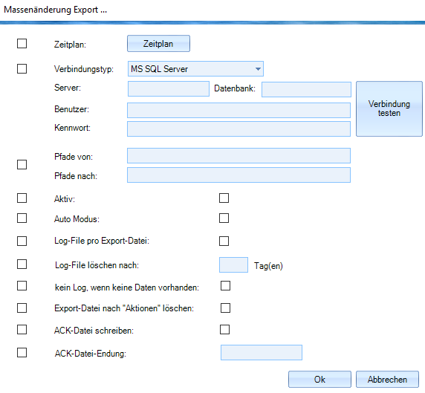Viewport: 425px width, 393px height.
Task: Tick left checkbox for Export-Datei nach Aktionen löschen
Action: [x=22, y=308]
